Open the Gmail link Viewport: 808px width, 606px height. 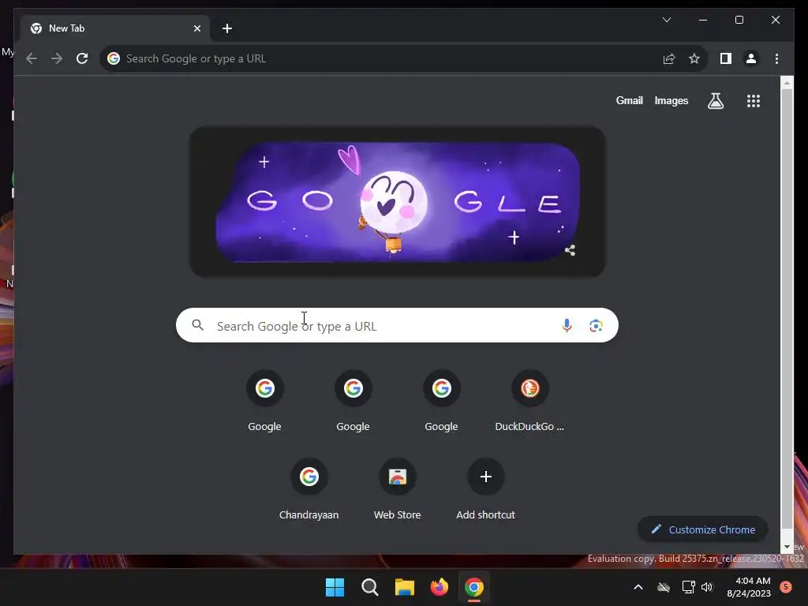[629, 101]
